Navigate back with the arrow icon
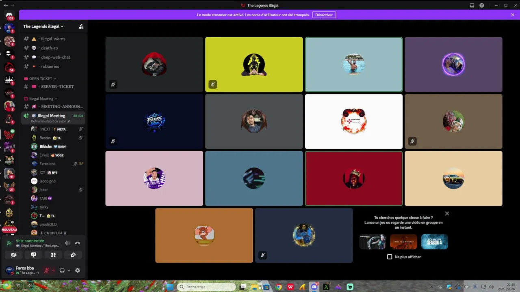This screenshot has height=292, width=520. coord(6,5)
